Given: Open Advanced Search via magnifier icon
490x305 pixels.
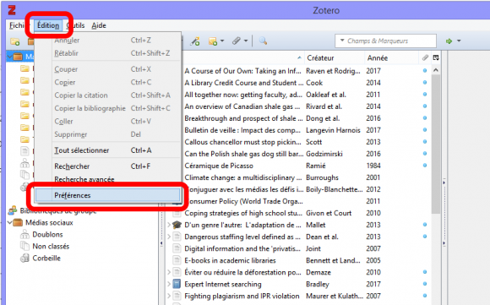Looking at the screenshot, I should (x=263, y=41).
